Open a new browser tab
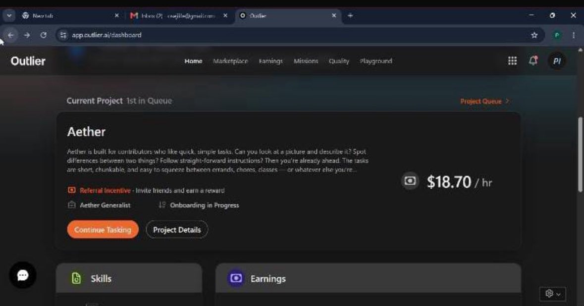The image size is (584, 306). [x=350, y=16]
